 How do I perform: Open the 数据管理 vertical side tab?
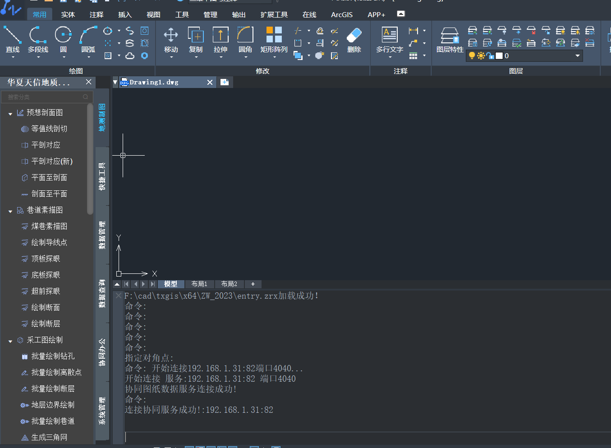tap(102, 235)
